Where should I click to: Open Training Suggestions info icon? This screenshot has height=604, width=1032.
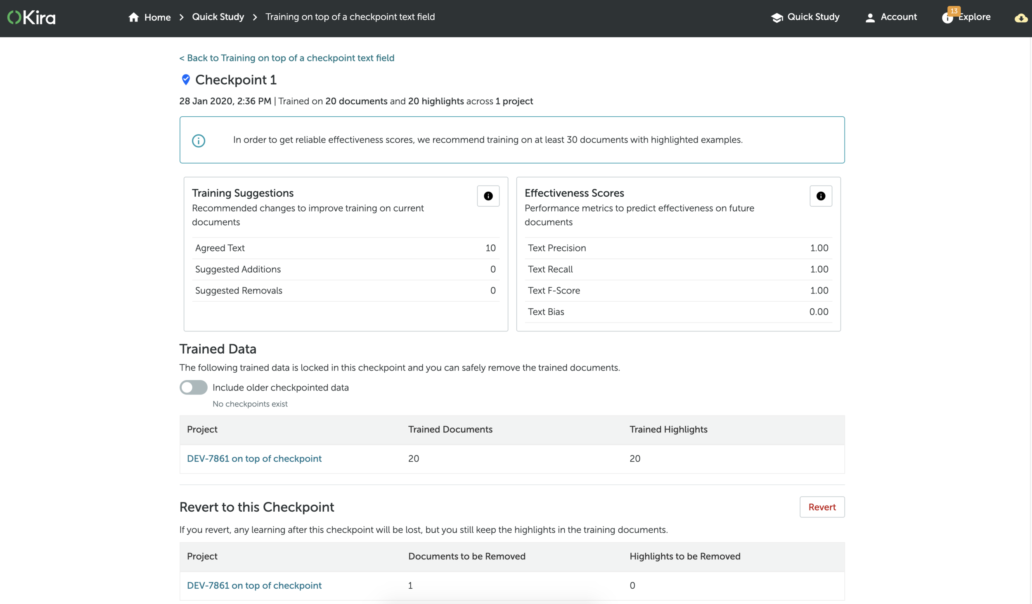tap(488, 196)
